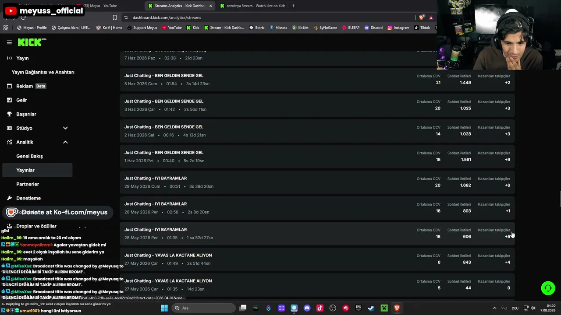Open the Support Meyus bookmark
The image size is (561, 315).
coord(142,28)
